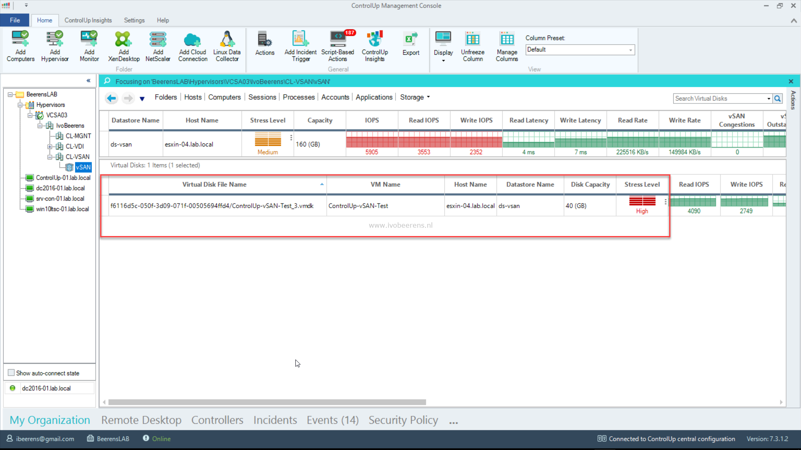Click the Search Virtual Disks field

coord(720,98)
